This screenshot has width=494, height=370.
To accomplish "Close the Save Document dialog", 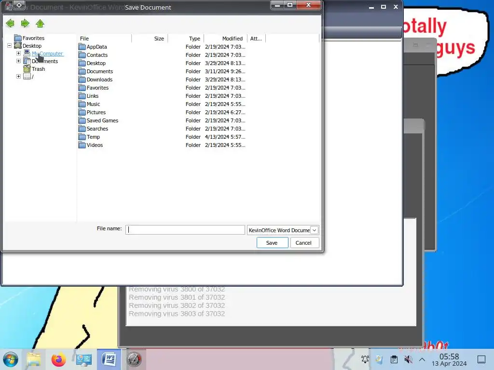I will (309, 5).
